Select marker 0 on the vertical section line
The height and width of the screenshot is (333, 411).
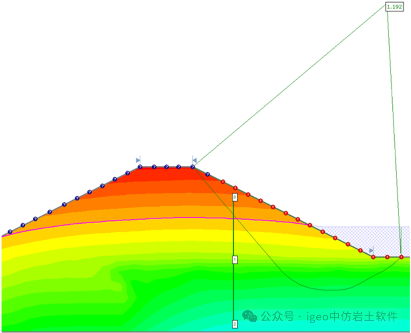235,197
